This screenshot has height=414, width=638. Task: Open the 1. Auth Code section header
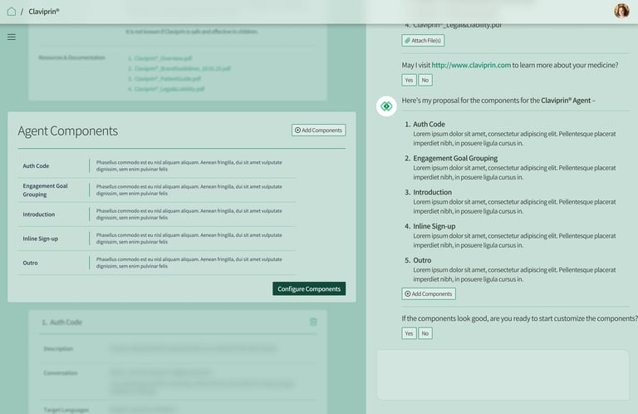tap(61, 322)
